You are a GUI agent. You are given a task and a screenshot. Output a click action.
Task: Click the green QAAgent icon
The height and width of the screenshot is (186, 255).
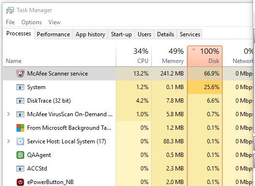(x=20, y=155)
